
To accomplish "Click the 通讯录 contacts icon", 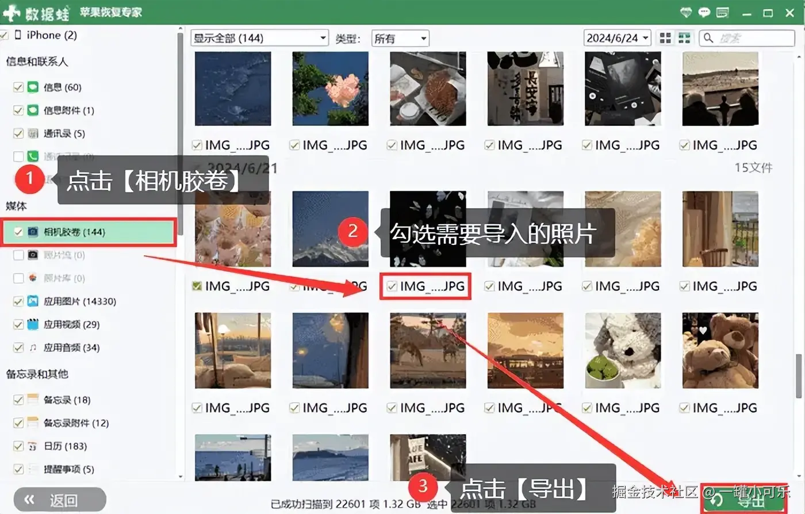I will 33,133.
